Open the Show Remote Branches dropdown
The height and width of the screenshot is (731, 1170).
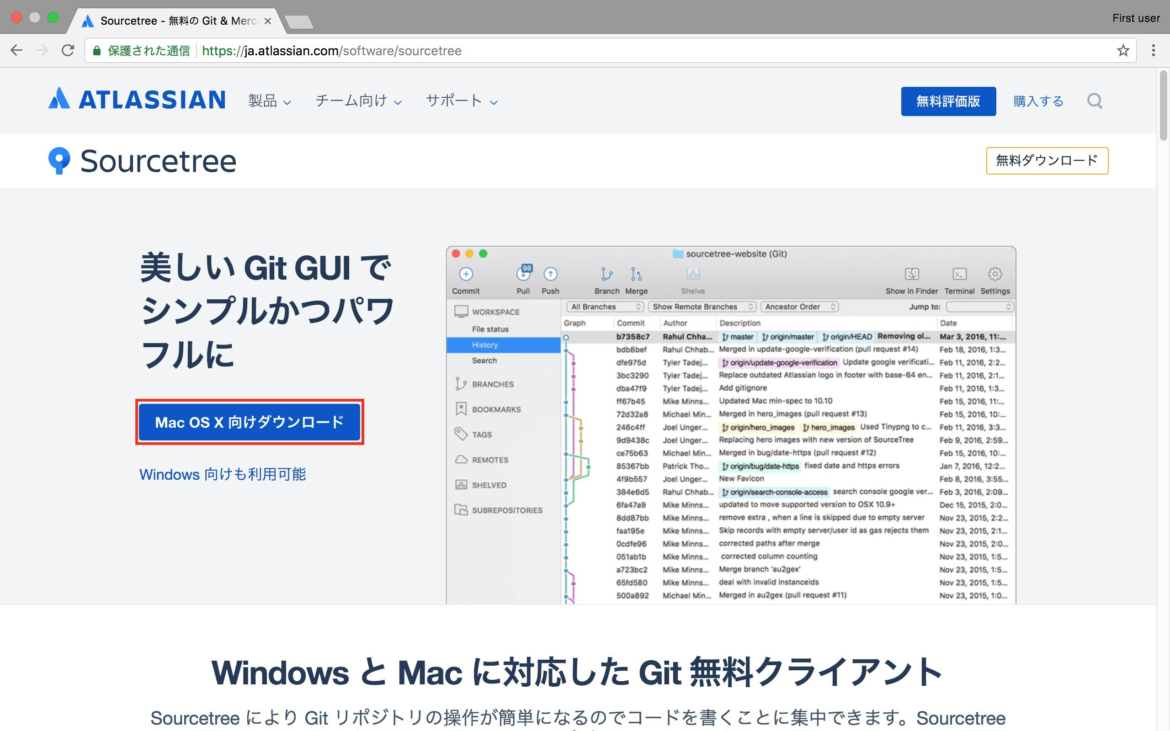(x=702, y=307)
